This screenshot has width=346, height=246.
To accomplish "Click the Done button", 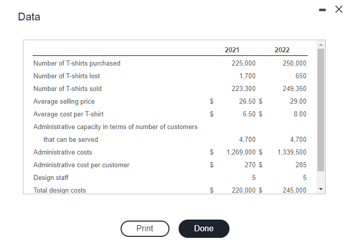I will (x=204, y=229).
